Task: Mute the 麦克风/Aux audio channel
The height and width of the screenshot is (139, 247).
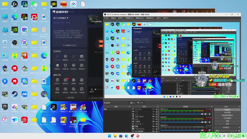Action: [x=206, y=114]
